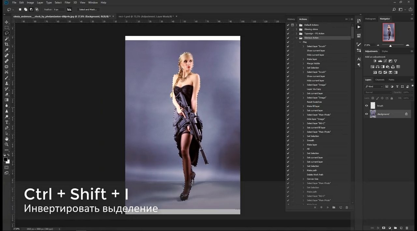Click the Navigator zoom slider
Screen dimensions: 417x231
(390, 45)
